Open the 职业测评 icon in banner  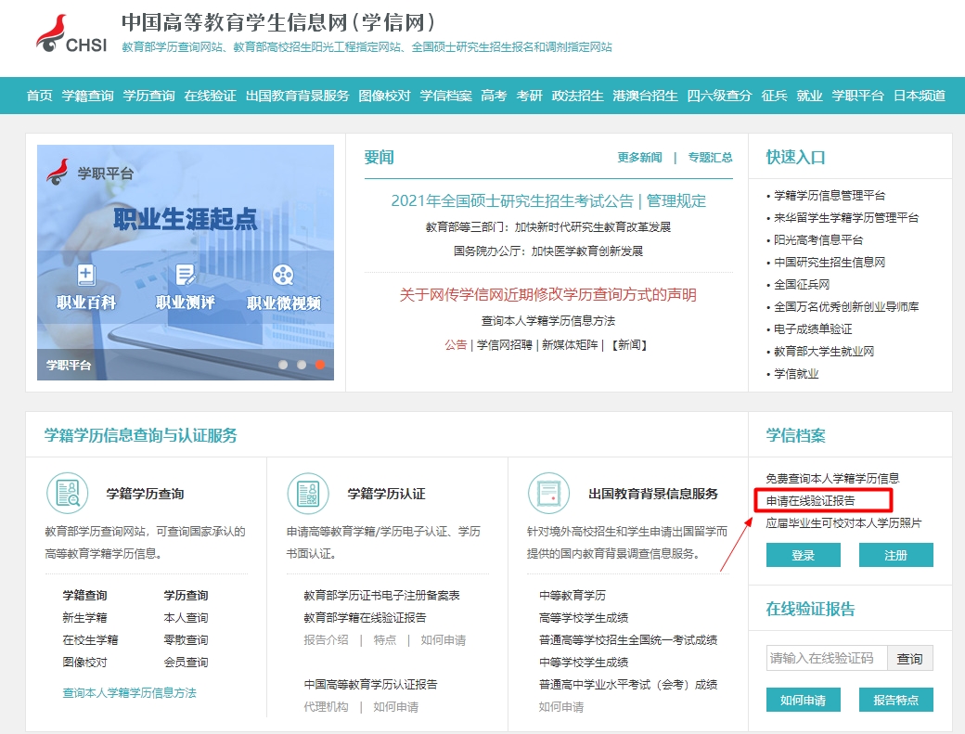[x=185, y=275]
